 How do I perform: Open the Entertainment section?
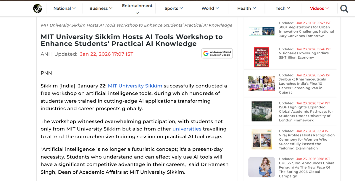pos(137,6)
